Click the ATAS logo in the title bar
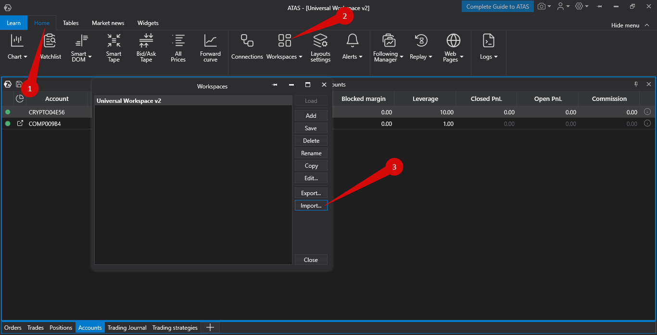This screenshot has width=657, height=335. pyautogui.click(x=7, y=7)
